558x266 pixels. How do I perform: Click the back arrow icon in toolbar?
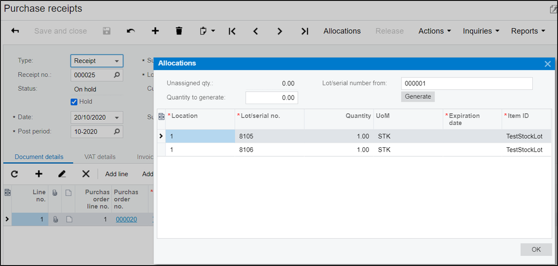(16, 31)
